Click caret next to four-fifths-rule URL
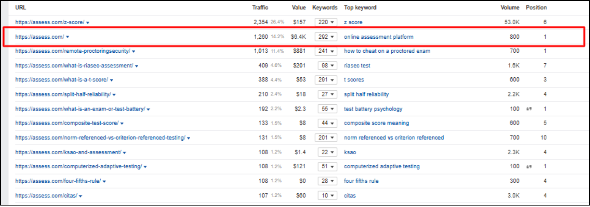The width and height of the screenshot is (590, 207). [104, 182]
